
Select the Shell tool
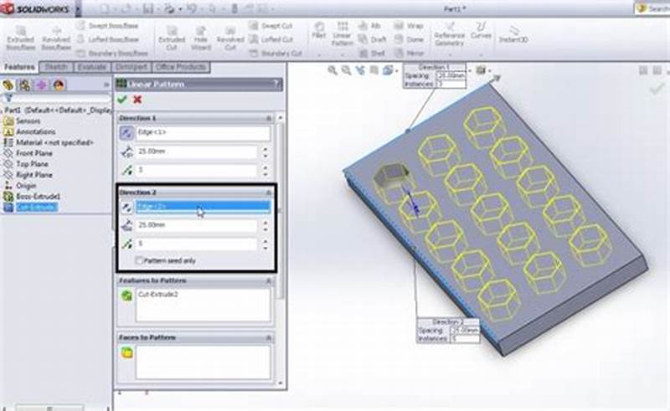[x=372, y=54]
